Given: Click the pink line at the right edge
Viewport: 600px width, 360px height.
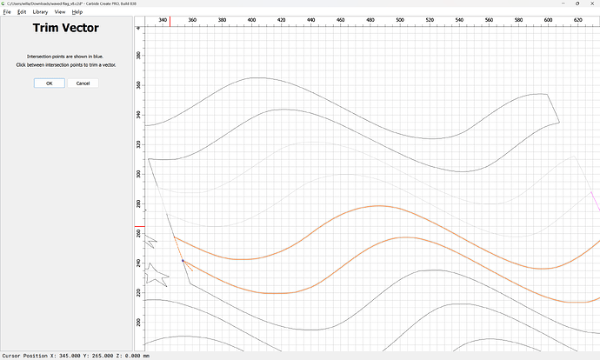Looking at the screenshot, I should coord(595,198).
